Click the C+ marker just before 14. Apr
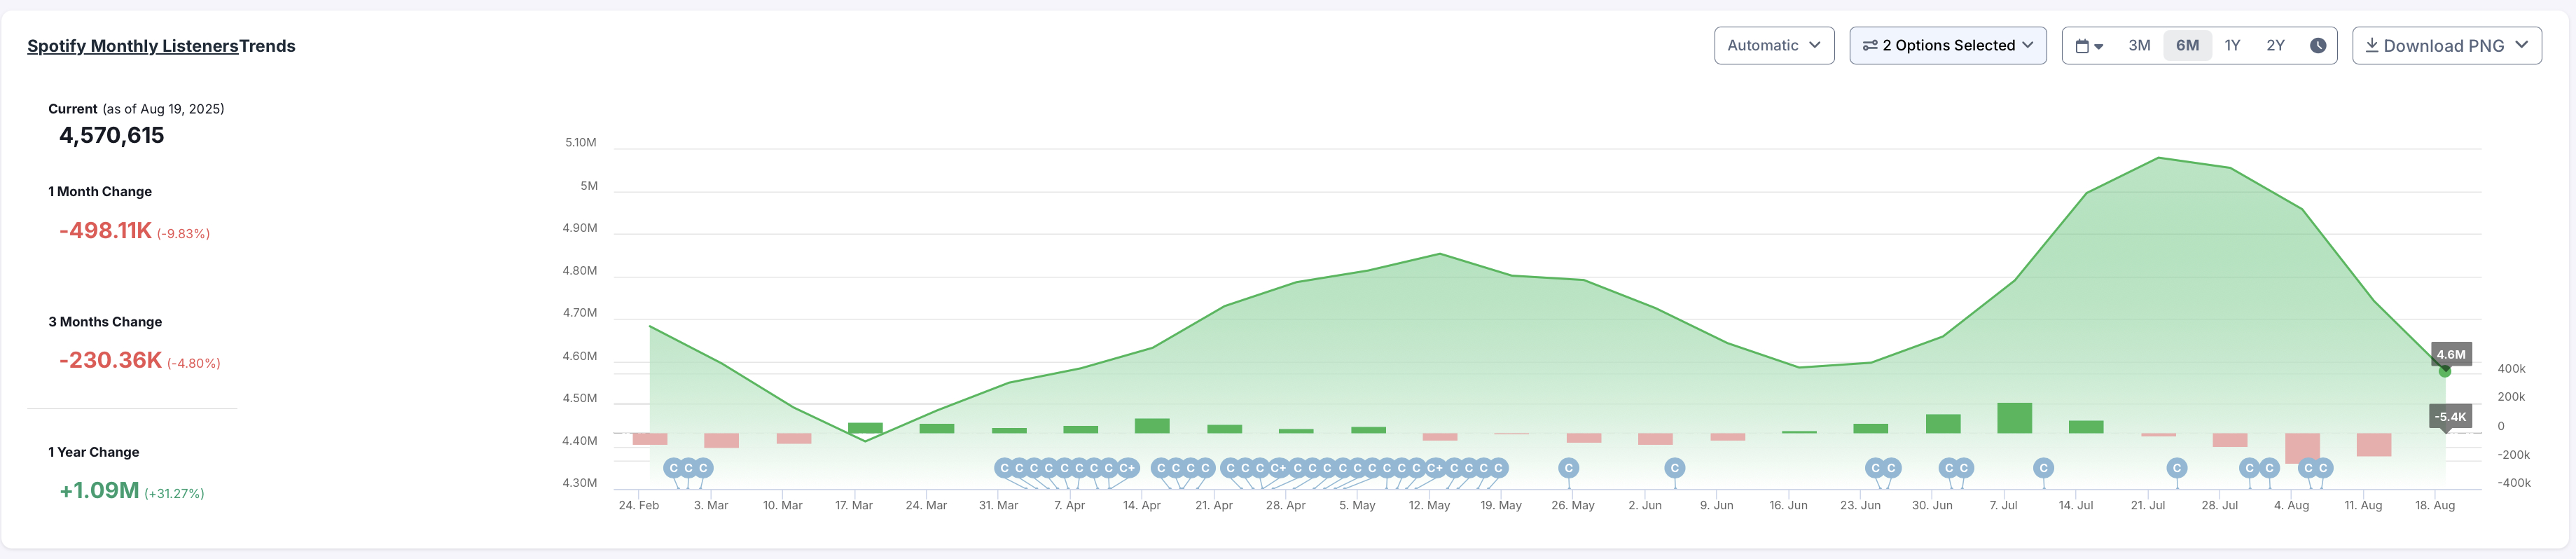The width and height of the screenshot is (2576, 559). 1127,468
